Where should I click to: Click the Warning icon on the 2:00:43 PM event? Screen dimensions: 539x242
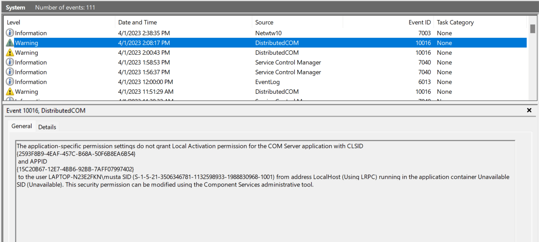[x=10, y=53]
